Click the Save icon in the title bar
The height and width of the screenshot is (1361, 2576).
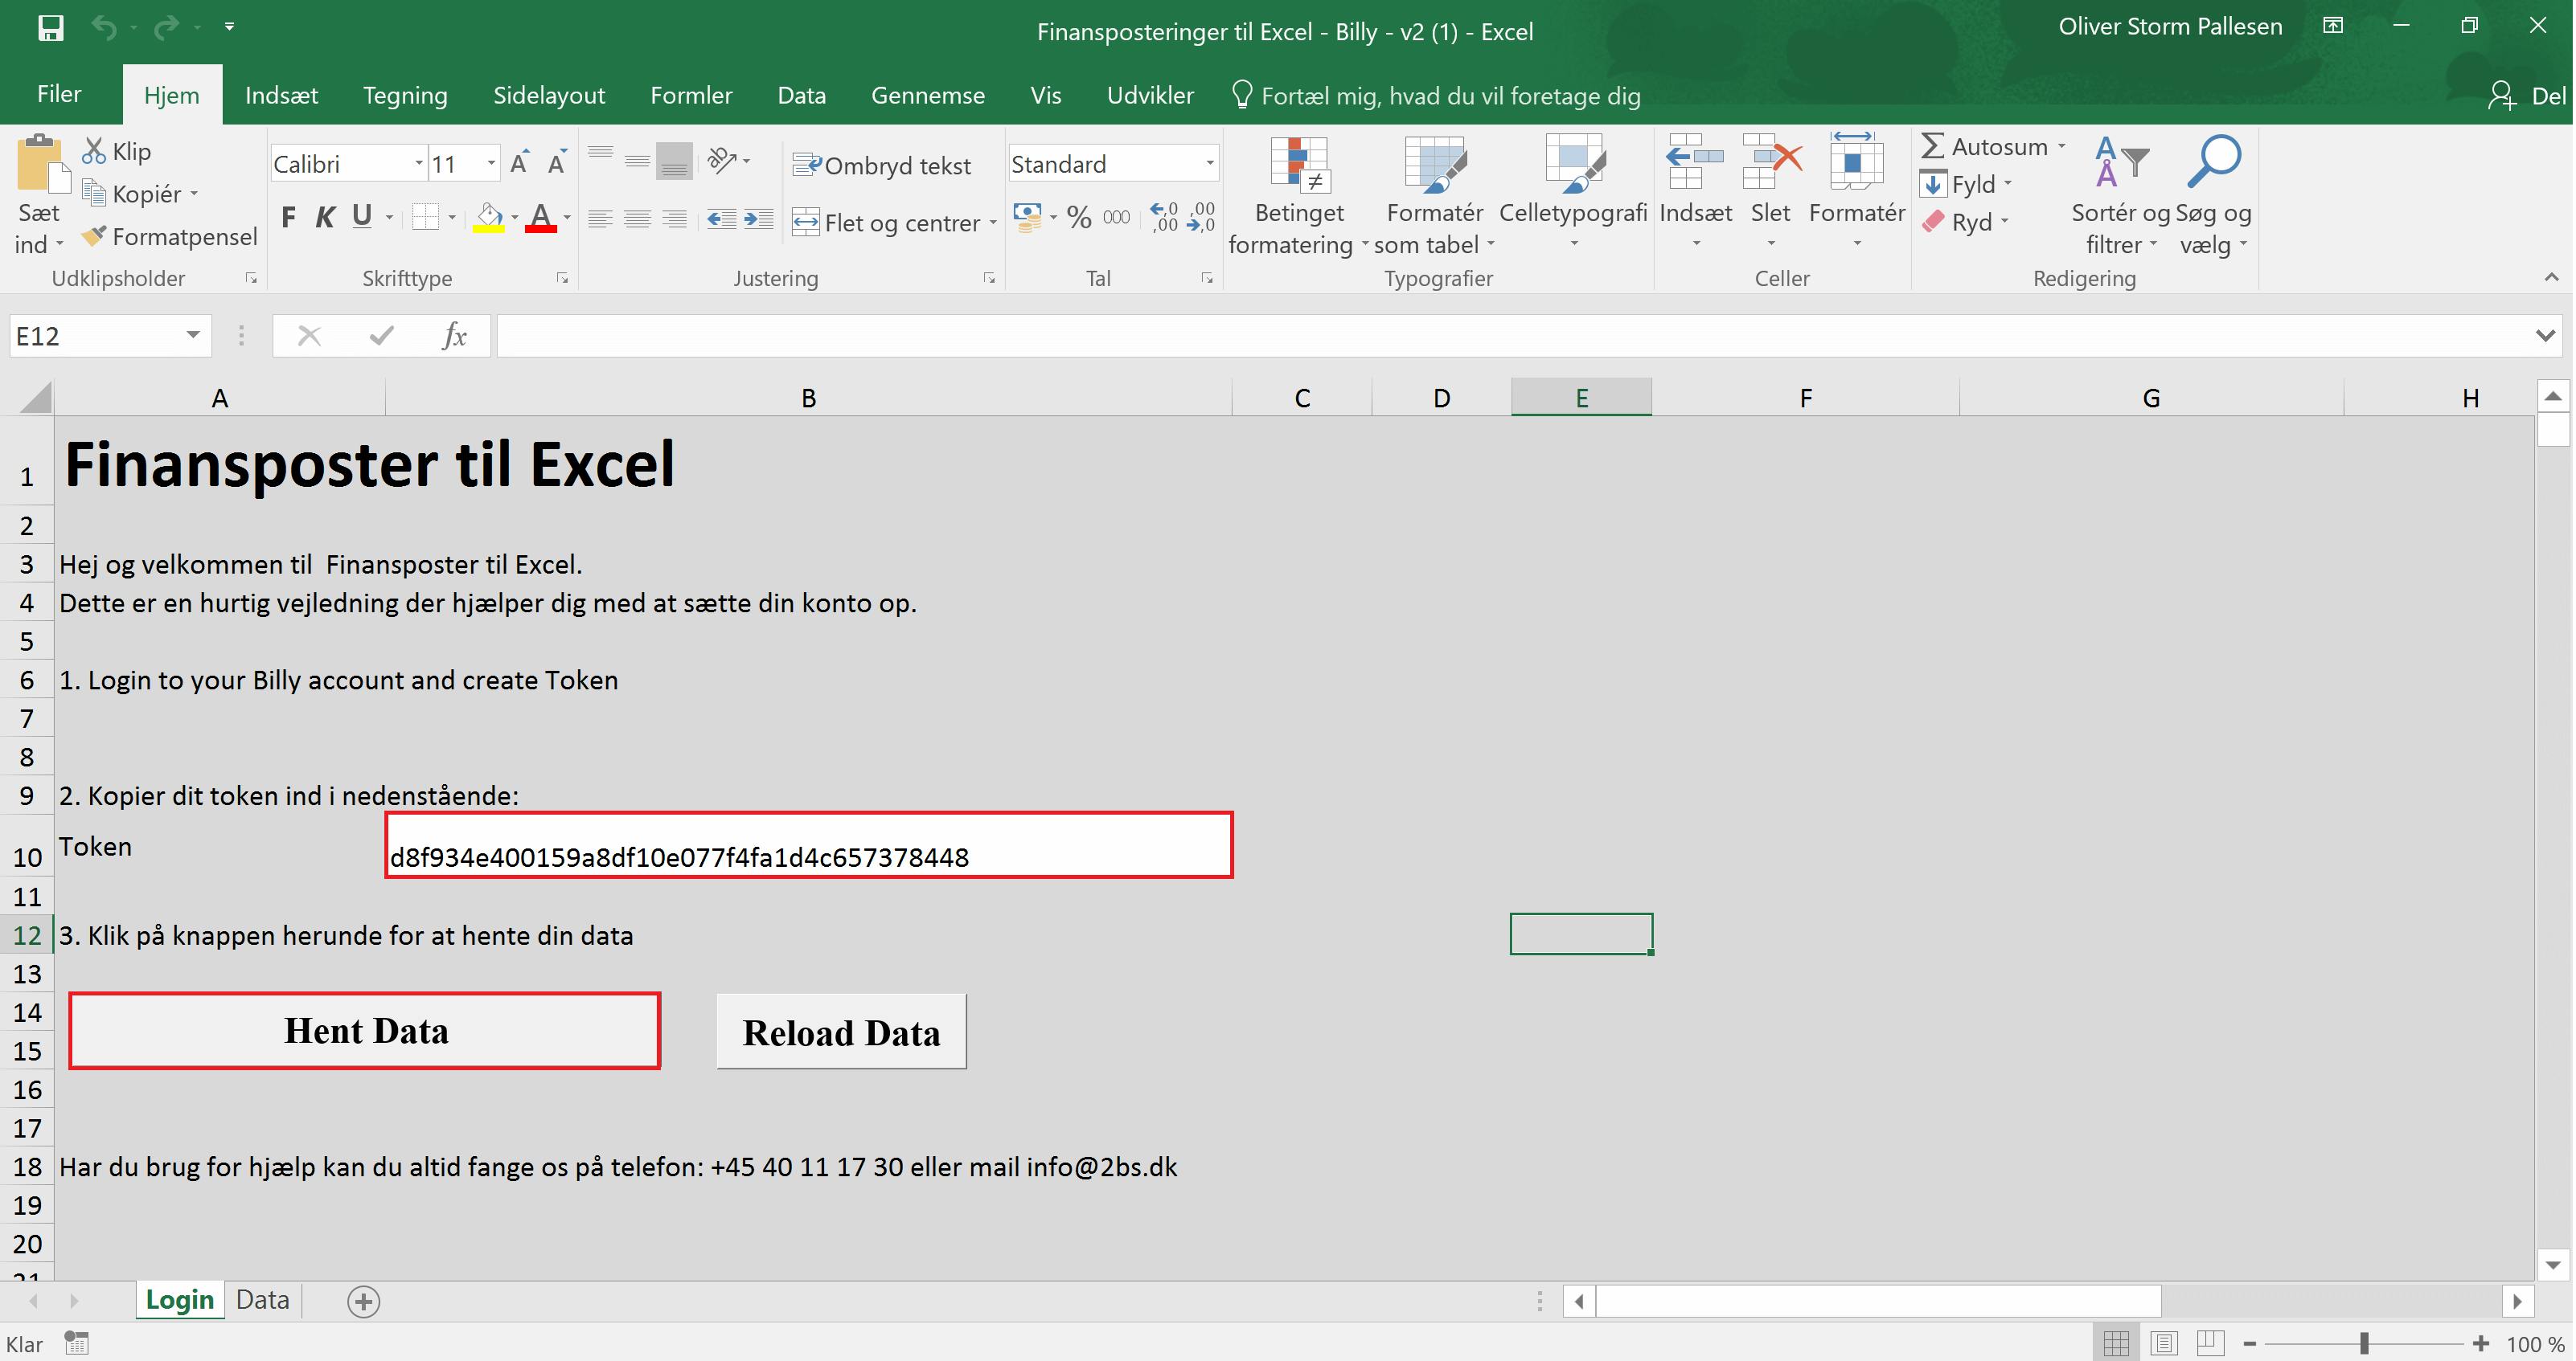pos(50,27)
